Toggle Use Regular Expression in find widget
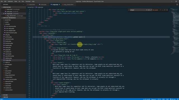Screen dimensions: 179x100 pos(151,10)
